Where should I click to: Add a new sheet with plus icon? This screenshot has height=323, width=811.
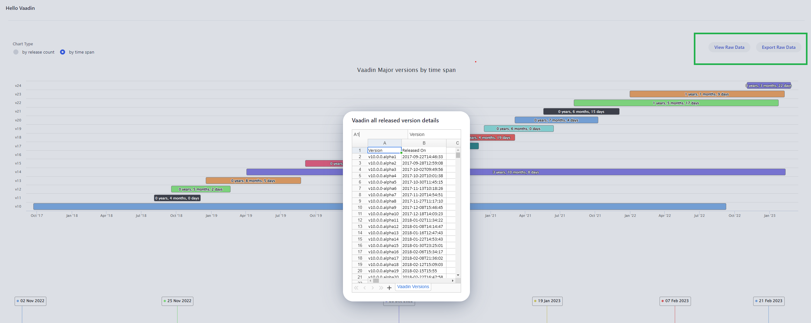389,288
